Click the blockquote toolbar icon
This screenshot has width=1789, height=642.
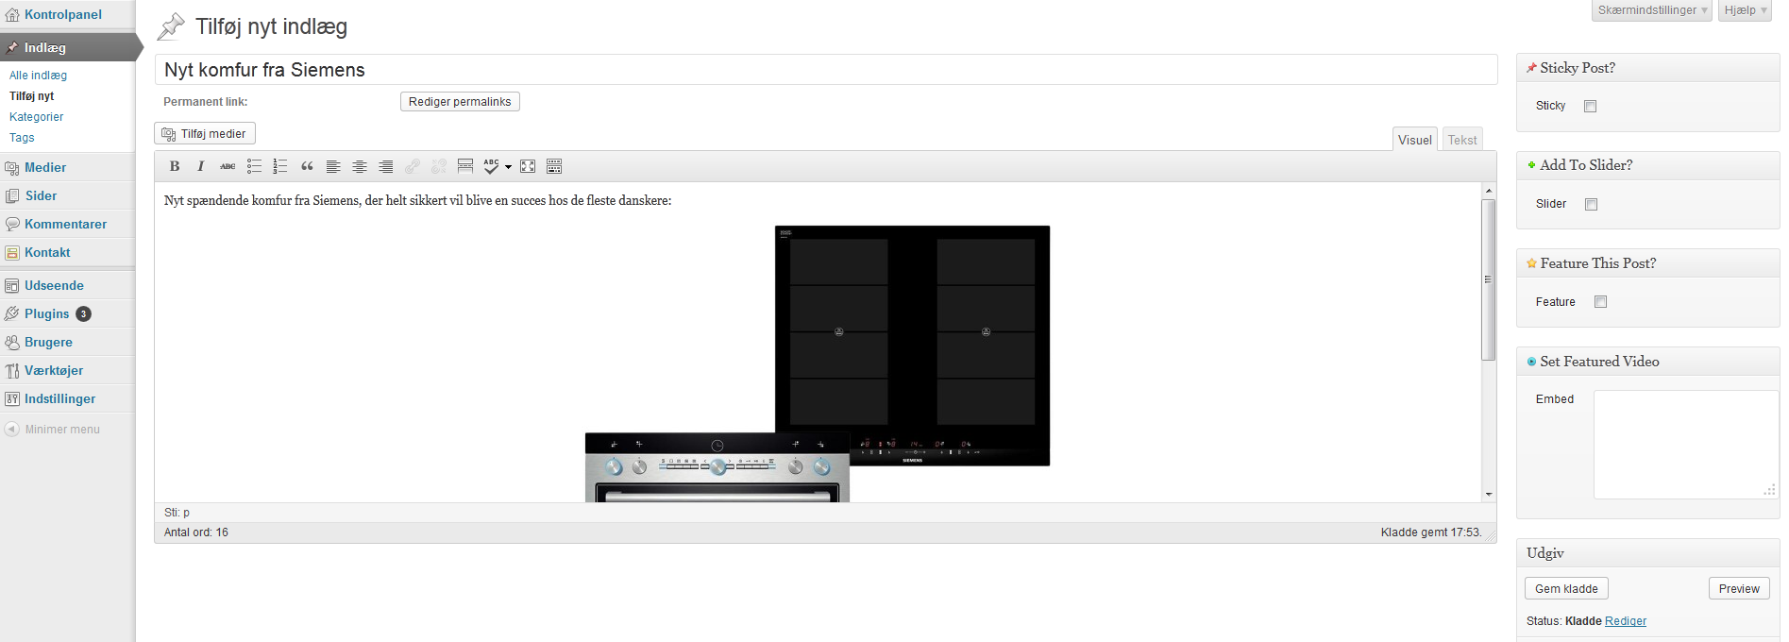[x=307, y=166]
